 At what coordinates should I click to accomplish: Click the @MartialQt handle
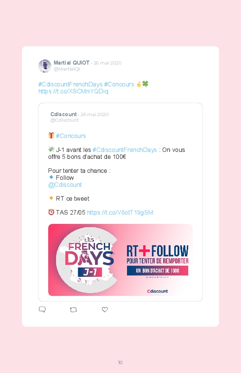click(67, 69)
